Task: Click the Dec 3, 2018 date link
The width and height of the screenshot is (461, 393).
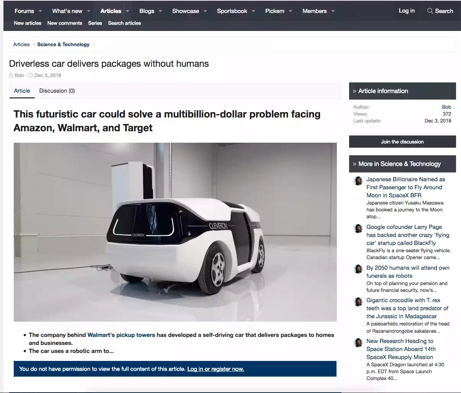Action: tap(48, 75)
